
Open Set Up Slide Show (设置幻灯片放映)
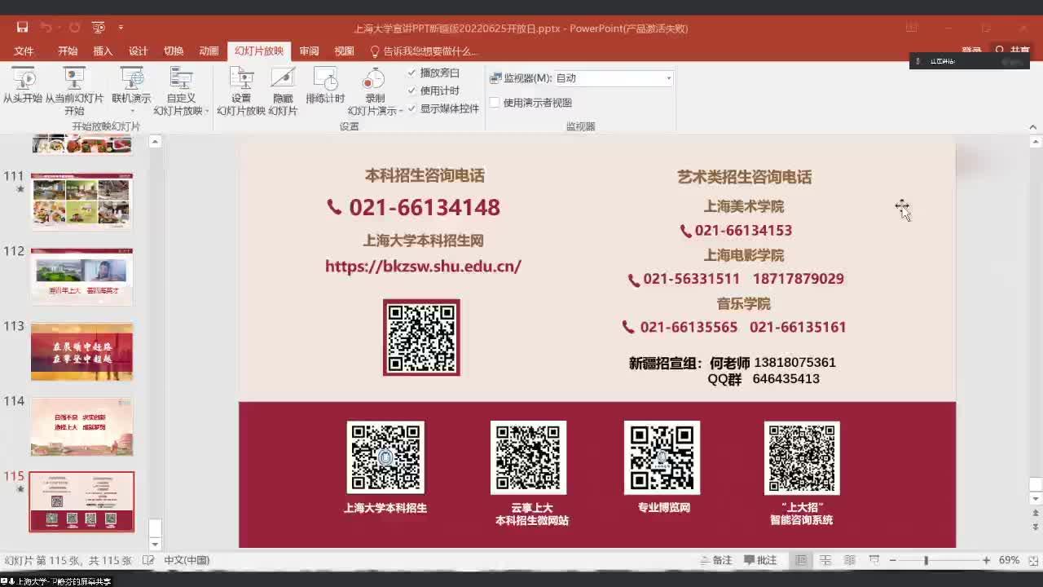[241, 90]
